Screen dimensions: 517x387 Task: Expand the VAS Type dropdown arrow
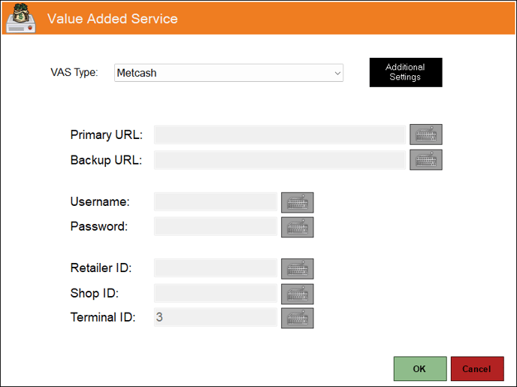point(337,73)
